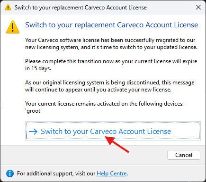Click the blue dialog heading text

[111, 25]
